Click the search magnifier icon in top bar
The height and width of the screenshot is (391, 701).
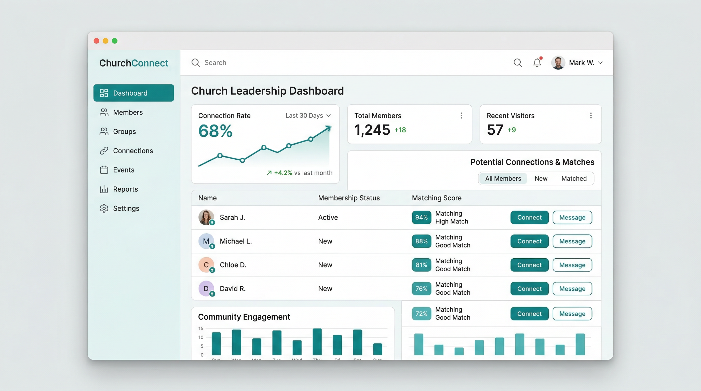pyautogui.click(x=518, y=62)
